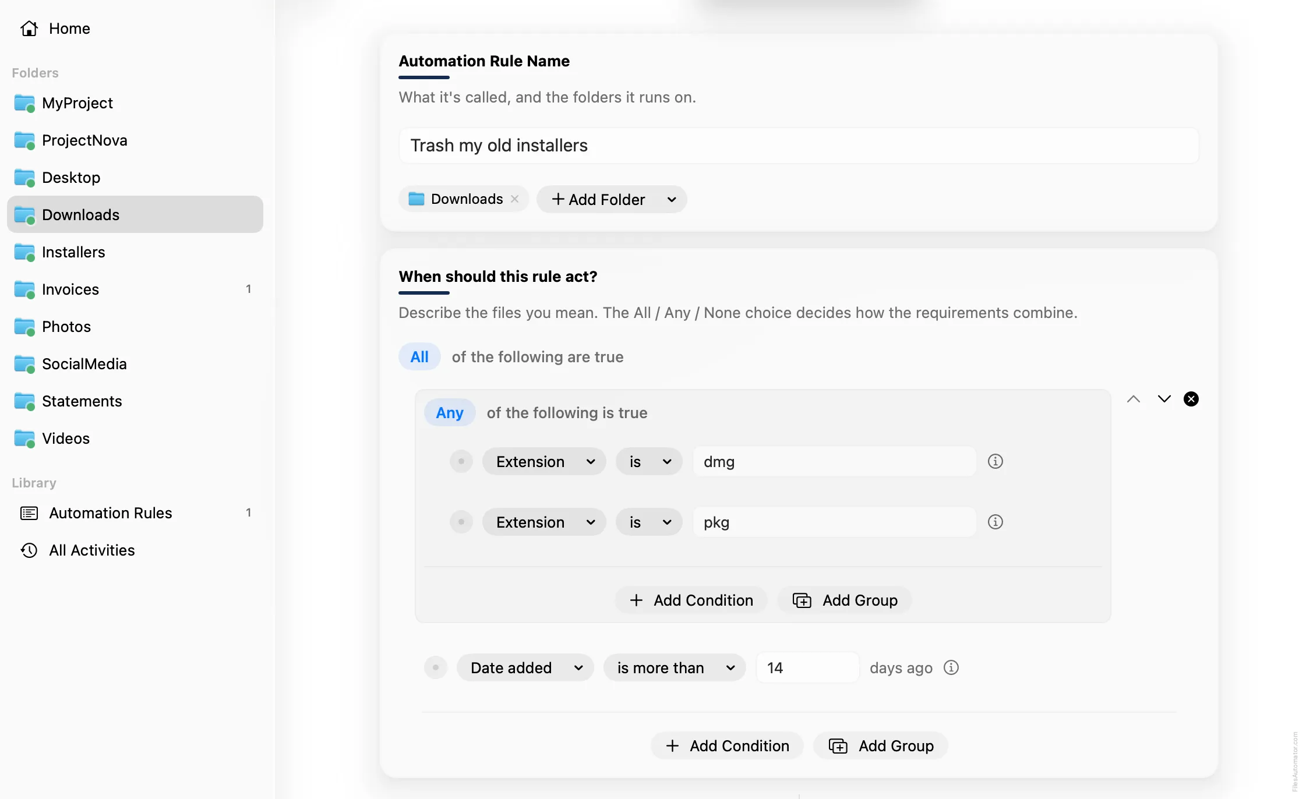Open the Date added attribute dropdown
Image resolution: width=1306 pixels, height=799 pixels.
(525, 668)
